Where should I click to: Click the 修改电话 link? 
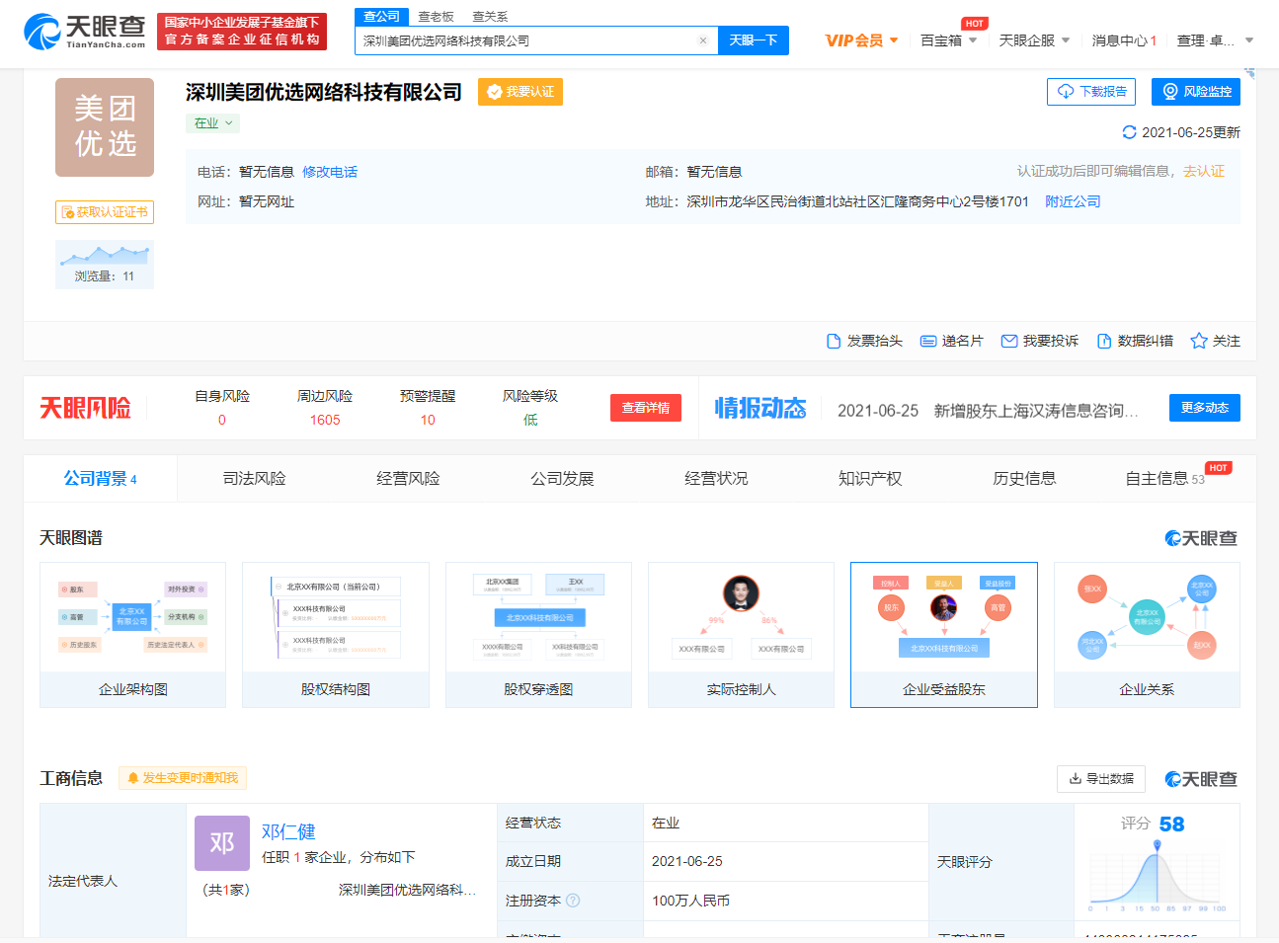tap(330, 172)
